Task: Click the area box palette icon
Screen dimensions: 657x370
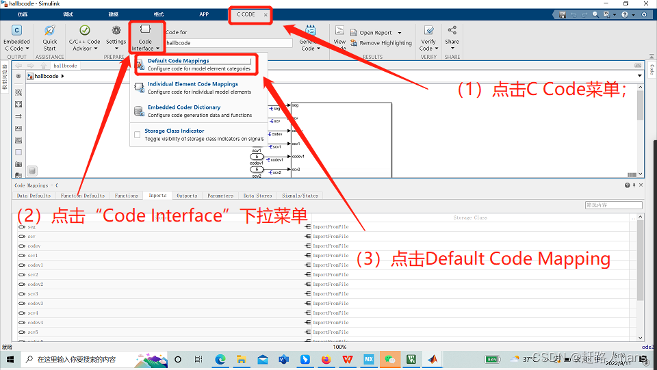Action: (x=18, y=153)
